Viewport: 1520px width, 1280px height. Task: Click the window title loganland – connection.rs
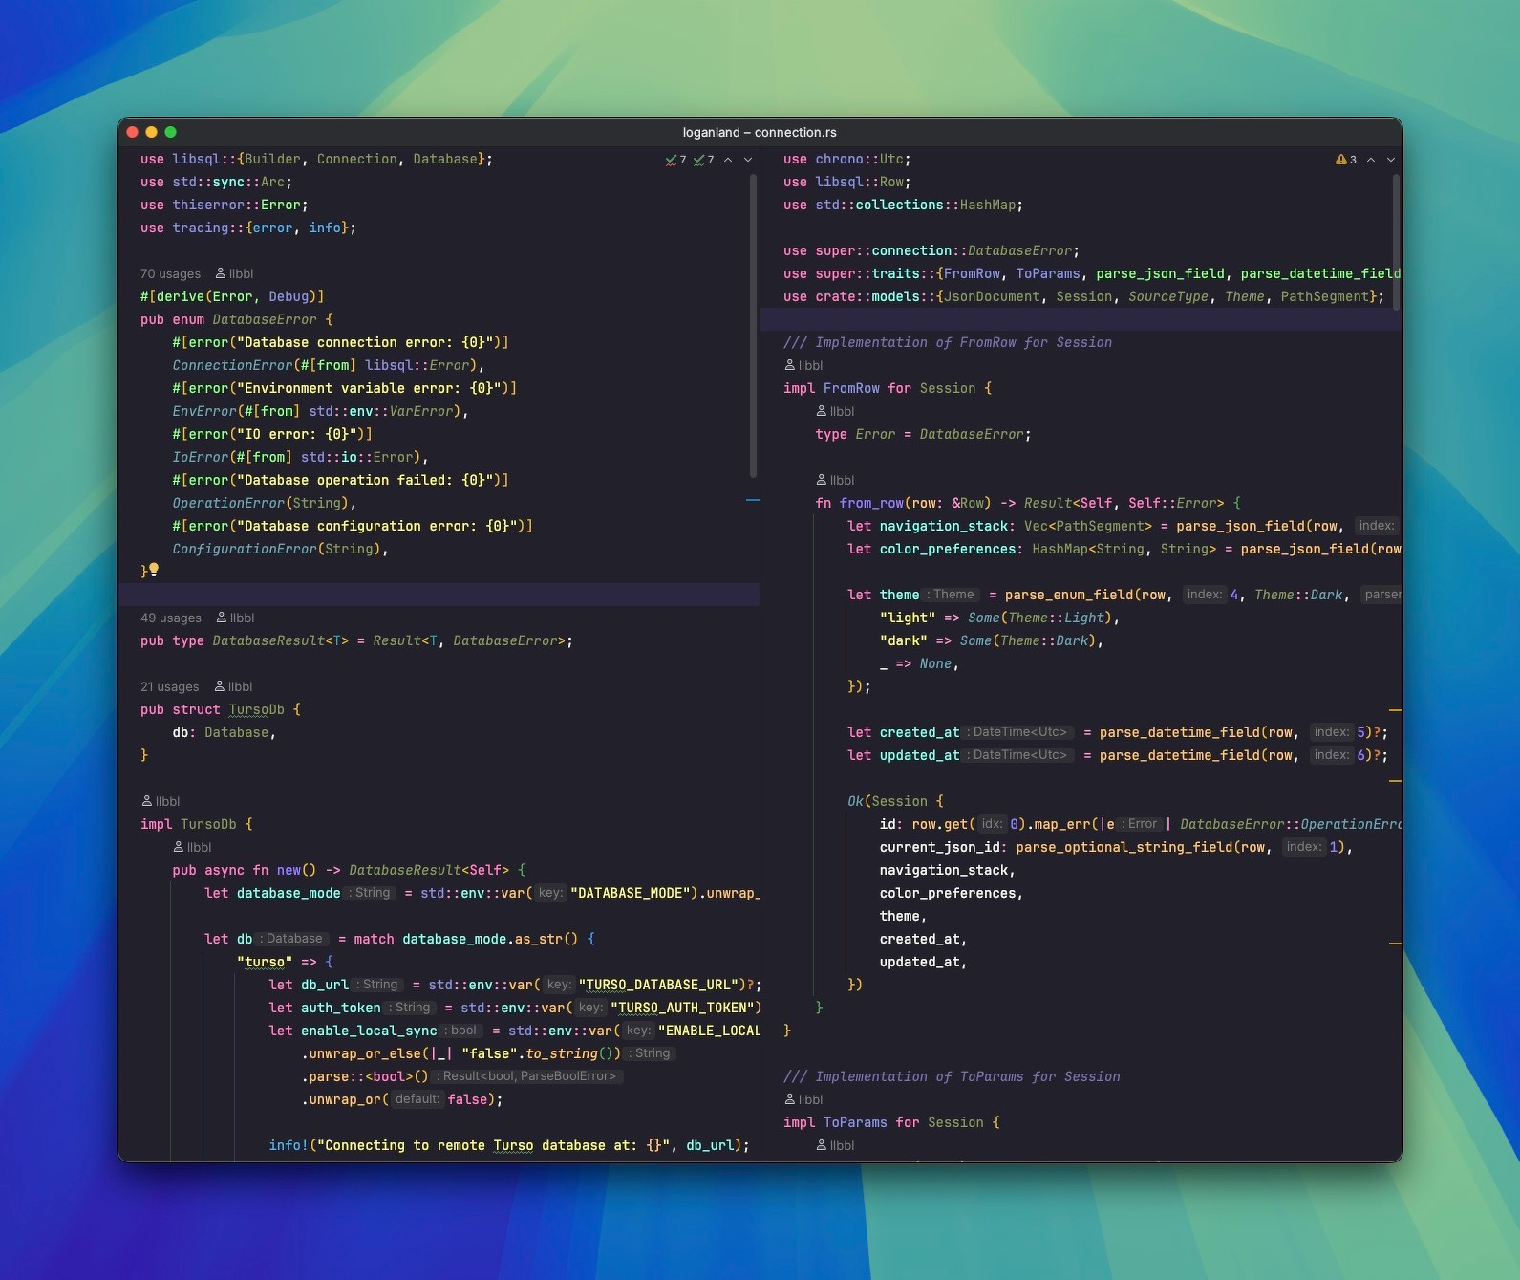click(x=760, y=132)
